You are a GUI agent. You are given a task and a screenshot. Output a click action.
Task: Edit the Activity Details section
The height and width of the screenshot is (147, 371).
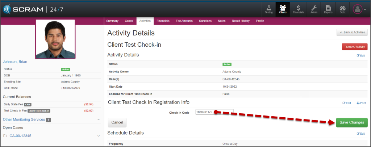pyautogui.click(x=361, y=55)
